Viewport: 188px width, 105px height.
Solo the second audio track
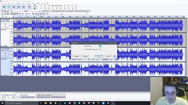[x=7, y=50]
